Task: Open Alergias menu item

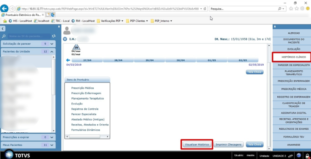Action: coord(294,33)
